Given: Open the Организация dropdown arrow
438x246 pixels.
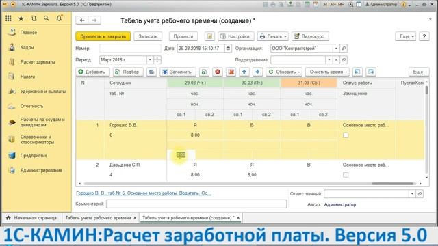Looking at the screenshot, I should [336, 49].
